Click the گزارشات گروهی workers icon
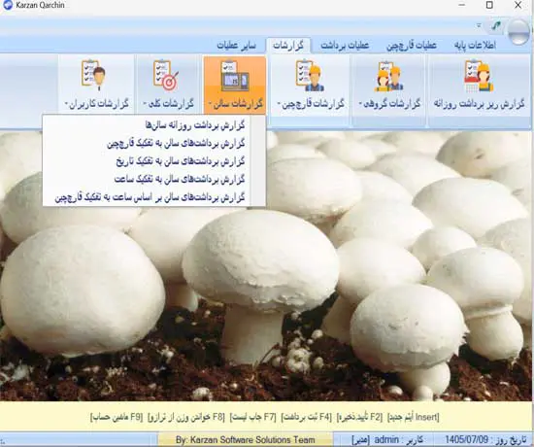This screenshot has width=534, height=447. point(389,76)
